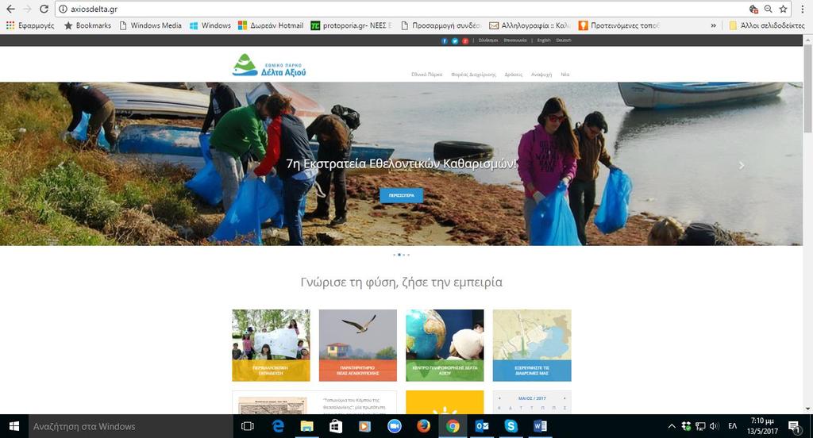Go to next slide with right arrow

(x=742, y=165)
